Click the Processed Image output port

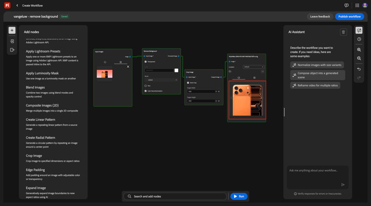tap(179, 56)
